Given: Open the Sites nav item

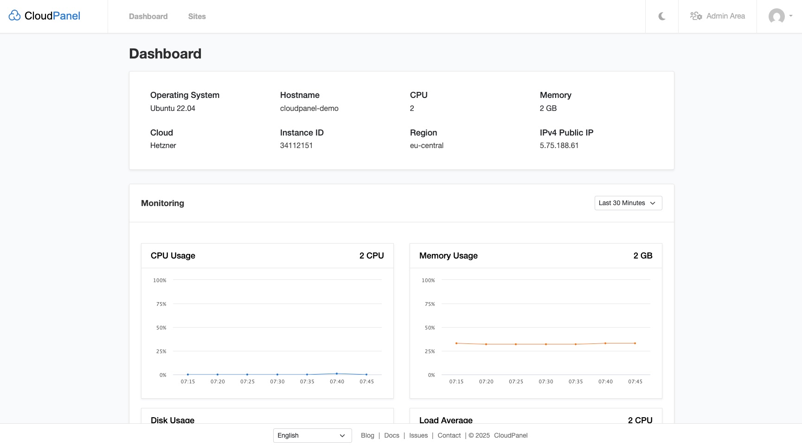Looking at the screenshot, I should point(197,16).
